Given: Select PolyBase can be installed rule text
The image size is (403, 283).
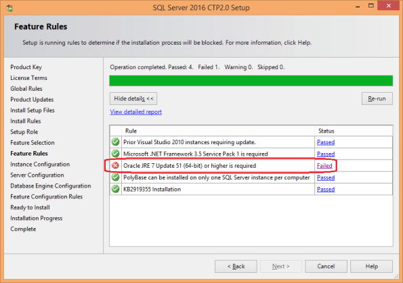Looking at the screenshot, I should [x=217, y=177].
